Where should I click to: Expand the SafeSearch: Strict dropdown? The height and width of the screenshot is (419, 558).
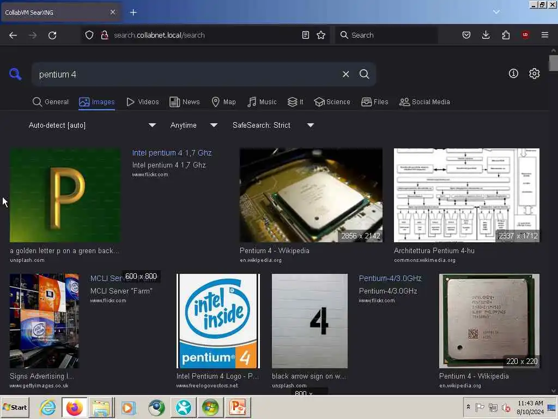point(273,125)
